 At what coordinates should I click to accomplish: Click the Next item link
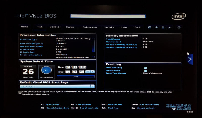(113, 108)
